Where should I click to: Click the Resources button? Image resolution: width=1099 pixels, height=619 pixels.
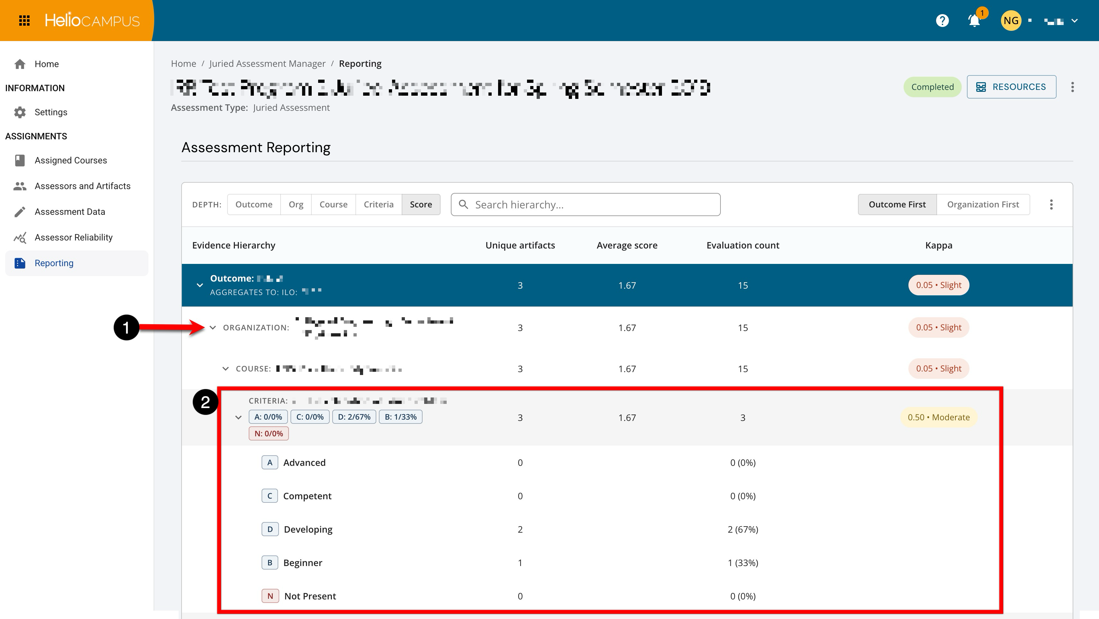pos(1012,87)
